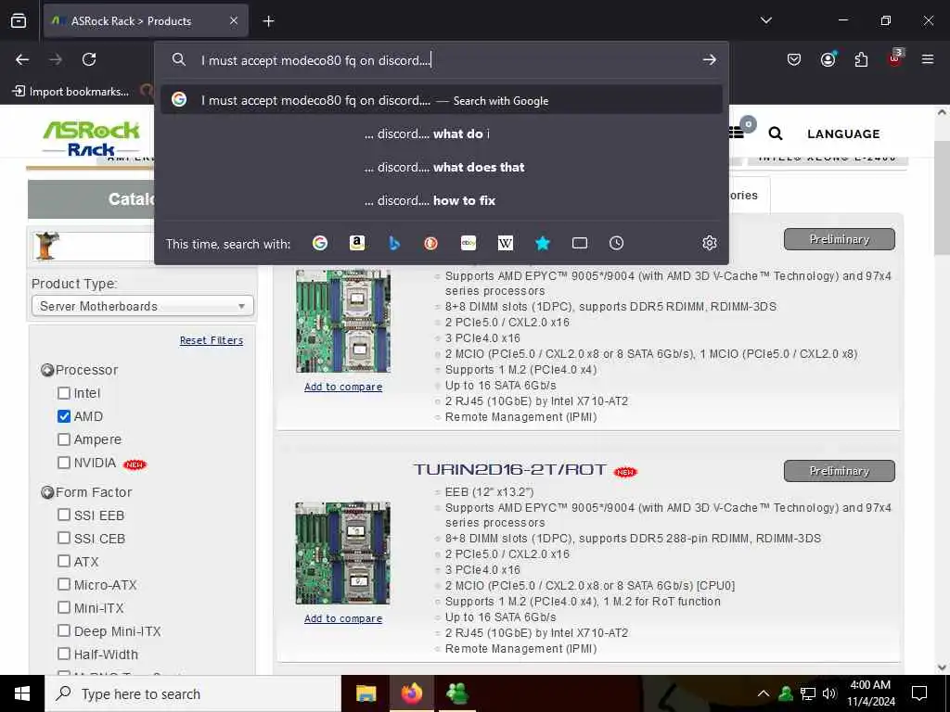
Task: Open the Firefox account icon
Action: coord(828,59)
